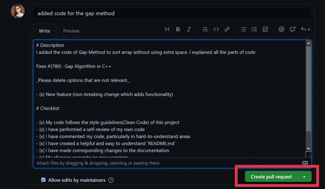Click the pull request title field

click(x=172, y=13)
